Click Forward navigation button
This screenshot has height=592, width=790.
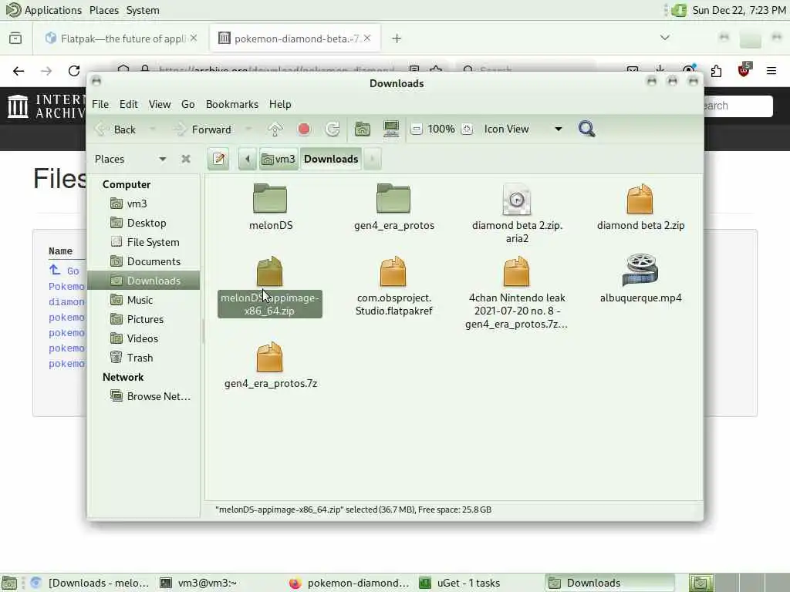point(202,129)
